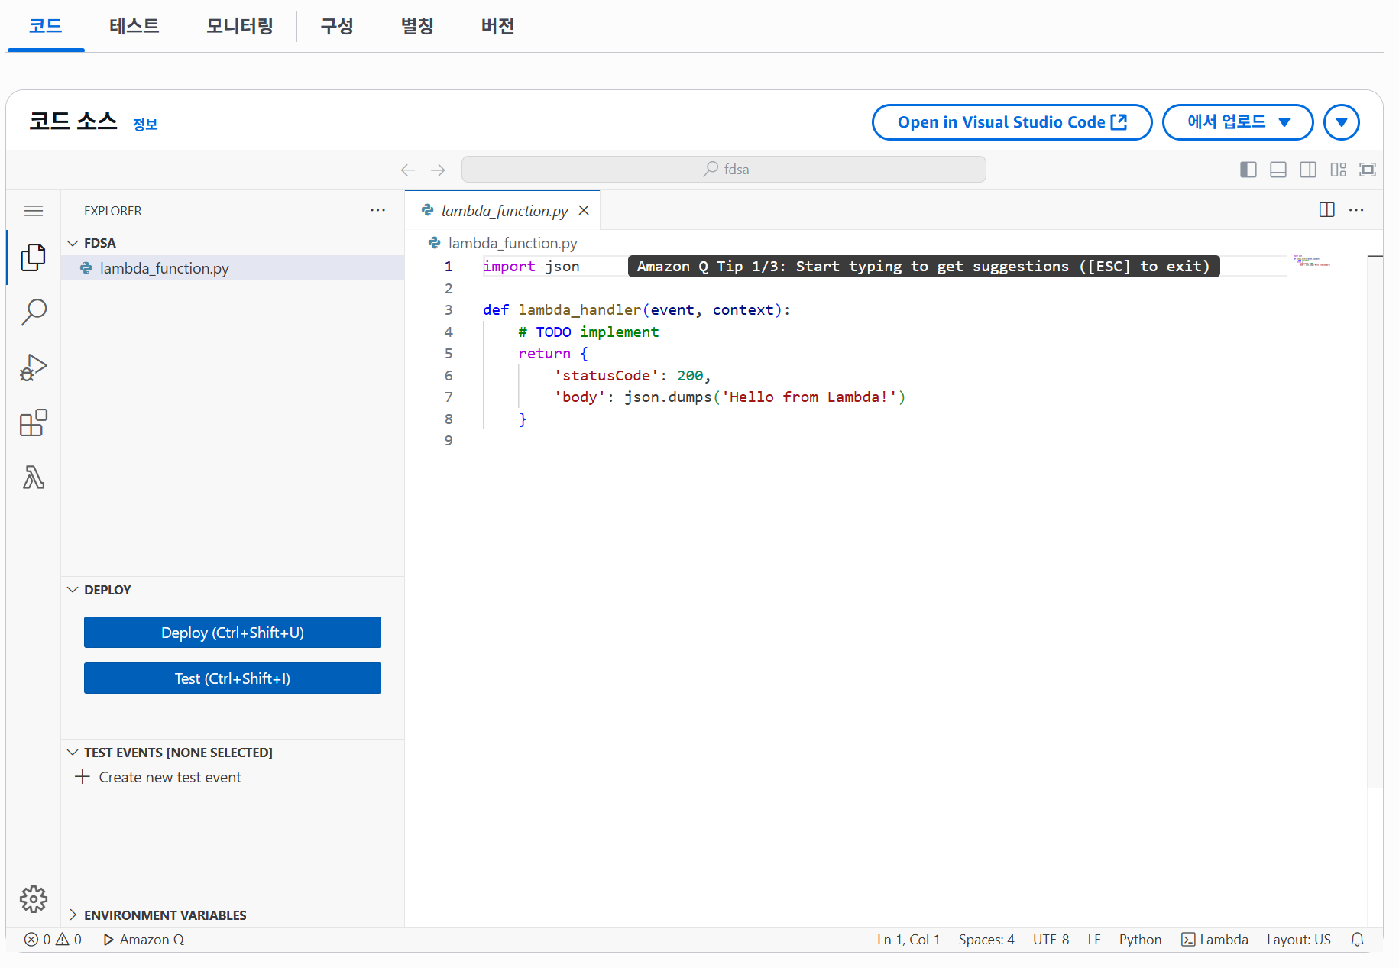
Task: Toggle bottom panel layout icon
Action: (1278, 170)
